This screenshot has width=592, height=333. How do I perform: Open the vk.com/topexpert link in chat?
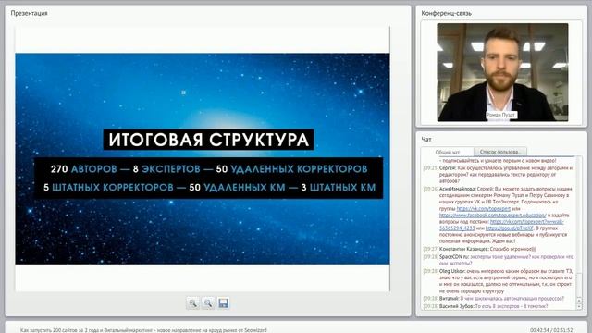pyautogui.click(x=484, y=208)
